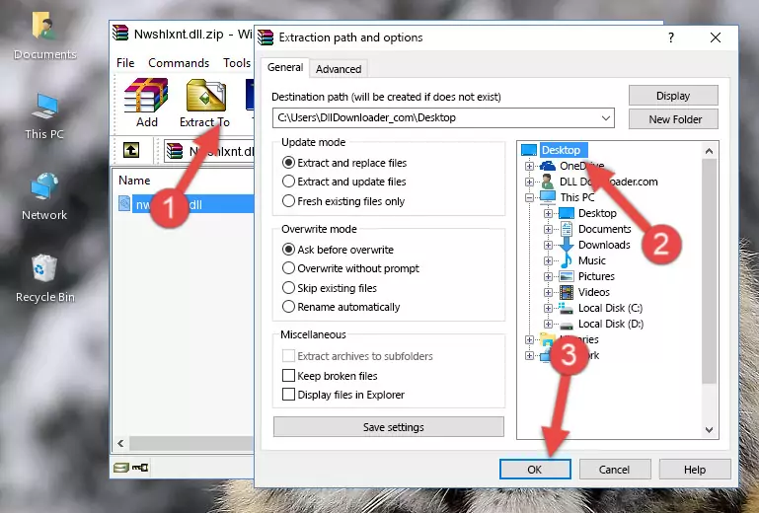Select Pictures in the folder tree
Image resolution: width=759 pixels, height=513 pixels.
[x=596, y=276]
